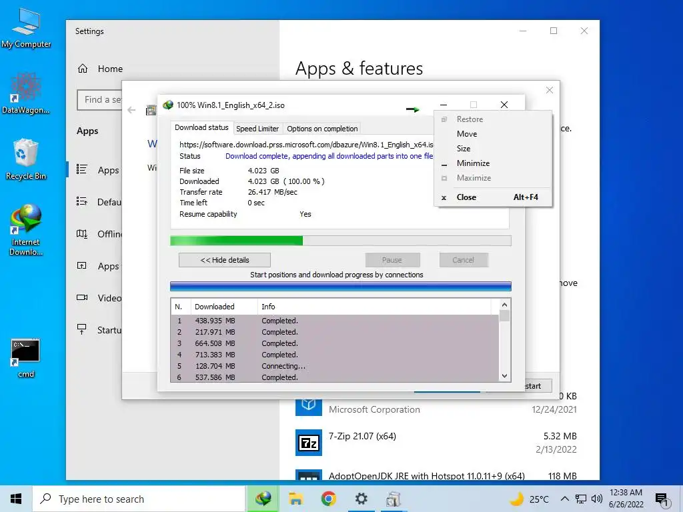Choose Minimize from the window menu
The image size is (683, 512).
[493, 163]
